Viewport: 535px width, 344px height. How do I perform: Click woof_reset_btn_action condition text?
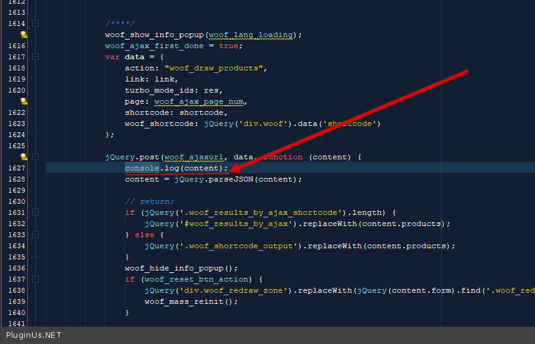coord(196,279)
